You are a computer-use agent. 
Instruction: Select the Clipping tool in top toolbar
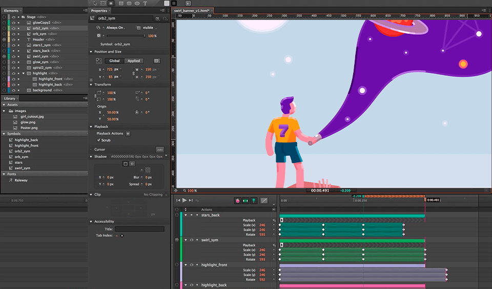(x=111, y=4)
